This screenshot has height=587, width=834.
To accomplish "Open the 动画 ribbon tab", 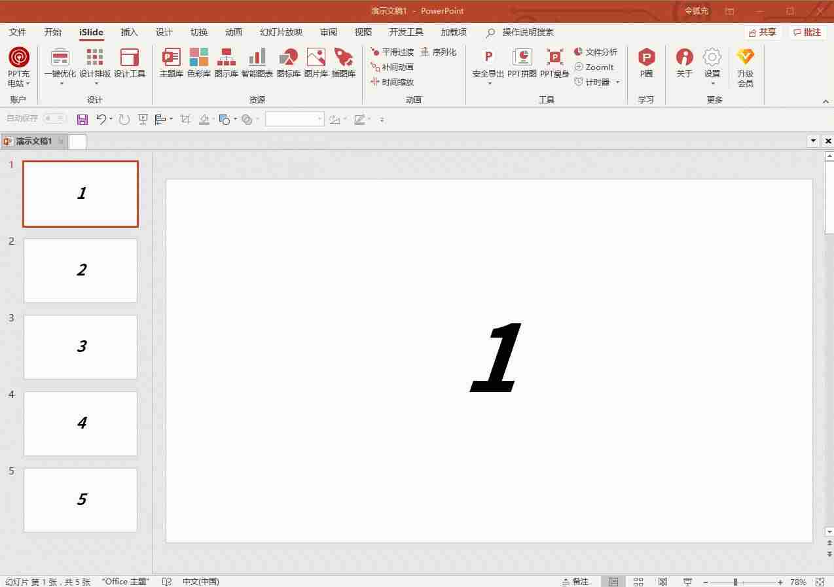I will point(234,32).
